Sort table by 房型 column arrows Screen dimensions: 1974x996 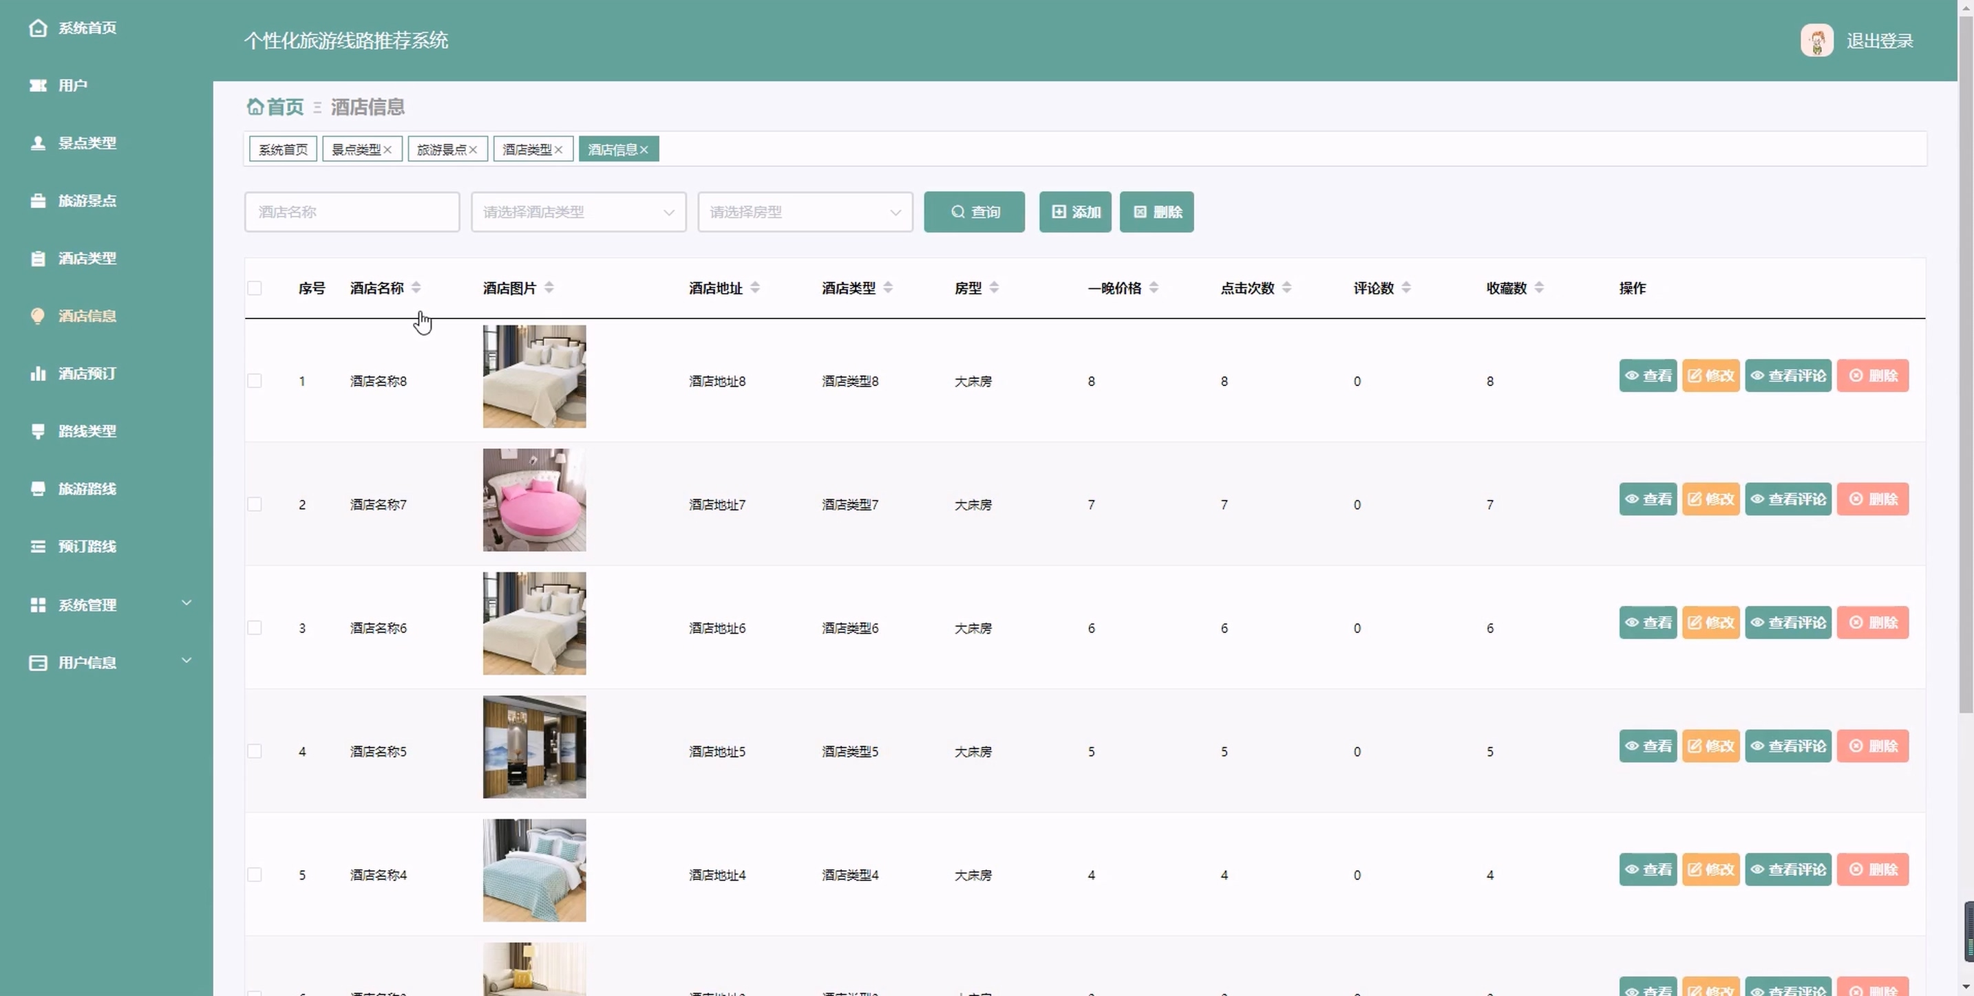tap(994, 288)
